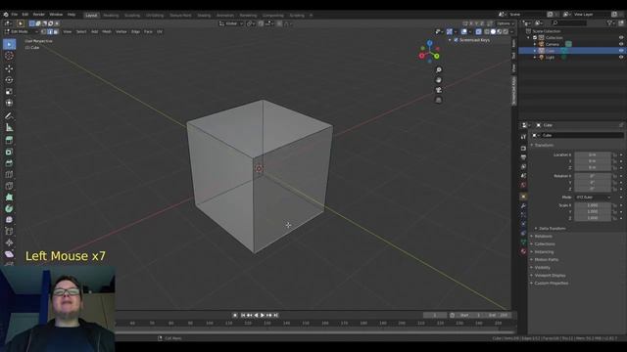Enable face select mode
This screenshot has width=627, height=352.
(x=56, y=31)
